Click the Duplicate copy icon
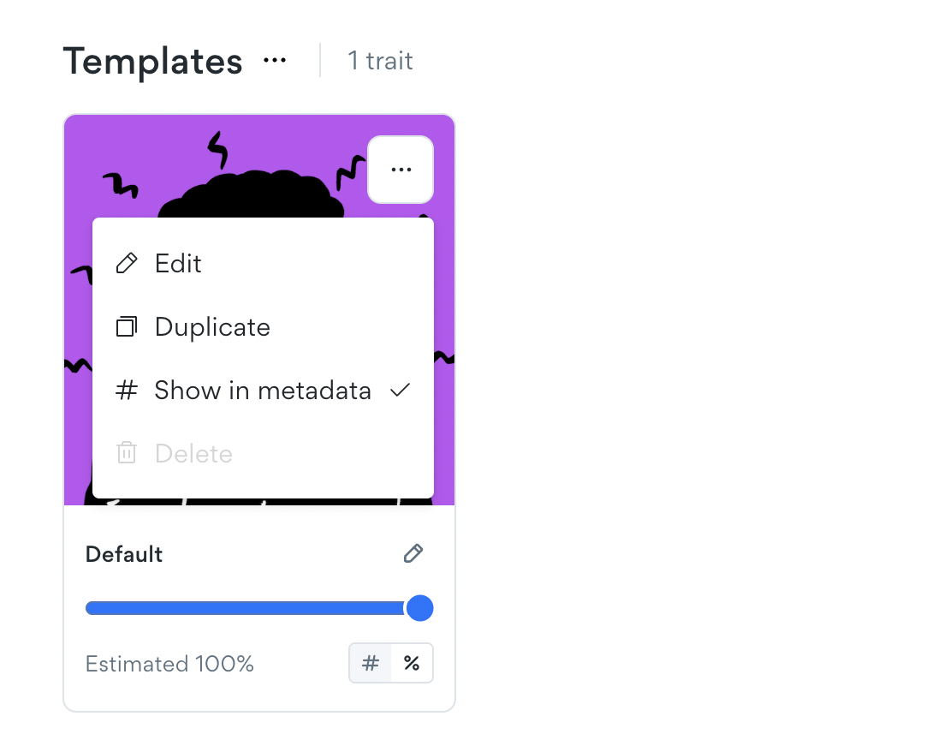This screenshot has height=746, width=944. (x=127, y=327)
